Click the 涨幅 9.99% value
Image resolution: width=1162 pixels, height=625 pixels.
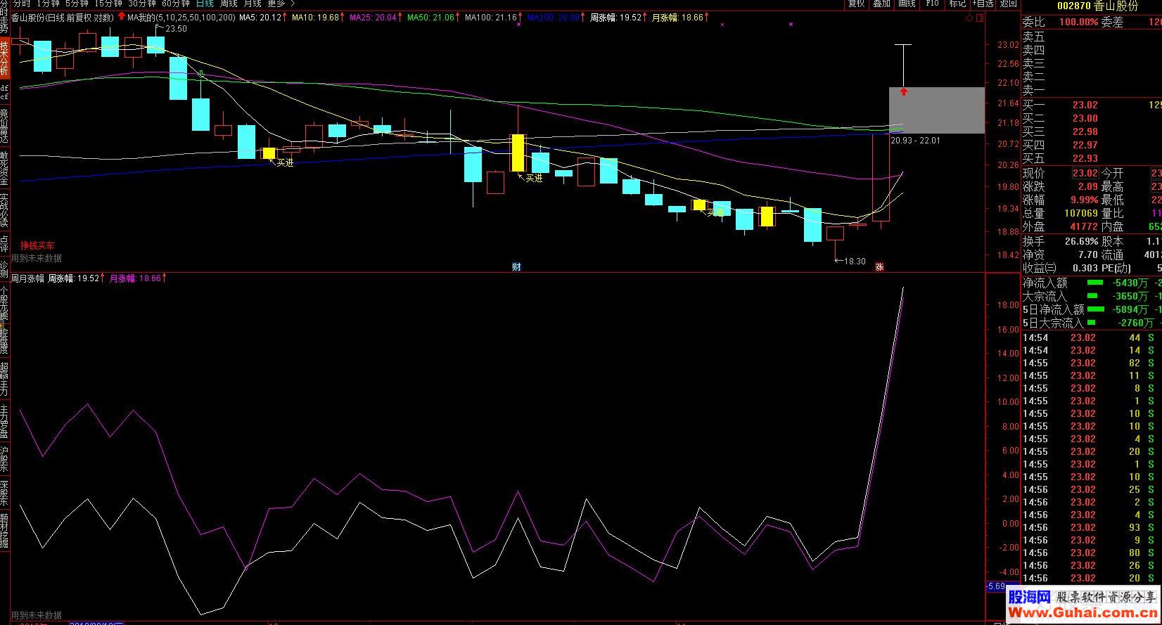1085,200
